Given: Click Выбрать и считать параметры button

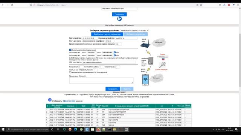Looking at the screenshot, I should pos(107,34).
